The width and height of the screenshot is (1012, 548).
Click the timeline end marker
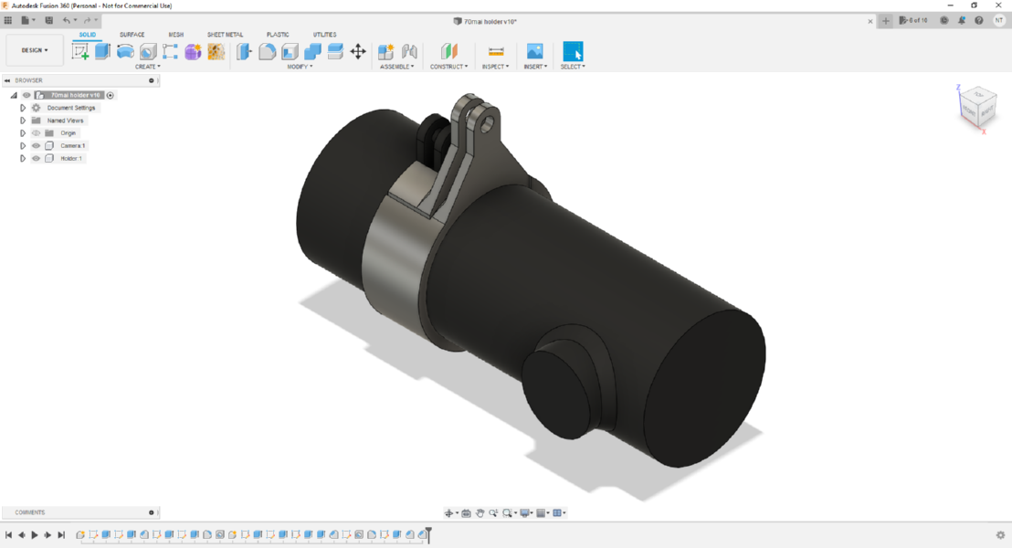coord(428,534)
